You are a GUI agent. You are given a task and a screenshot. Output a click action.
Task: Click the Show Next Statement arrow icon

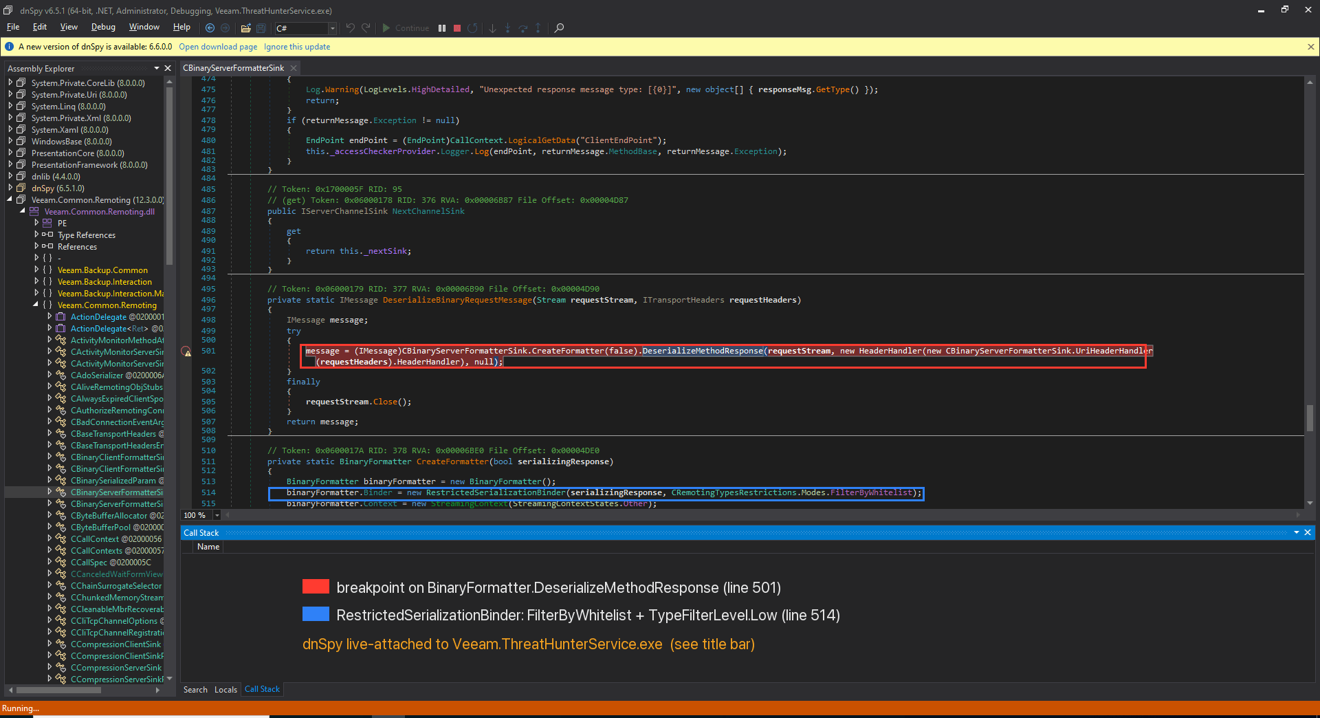[x=492, y=28]
